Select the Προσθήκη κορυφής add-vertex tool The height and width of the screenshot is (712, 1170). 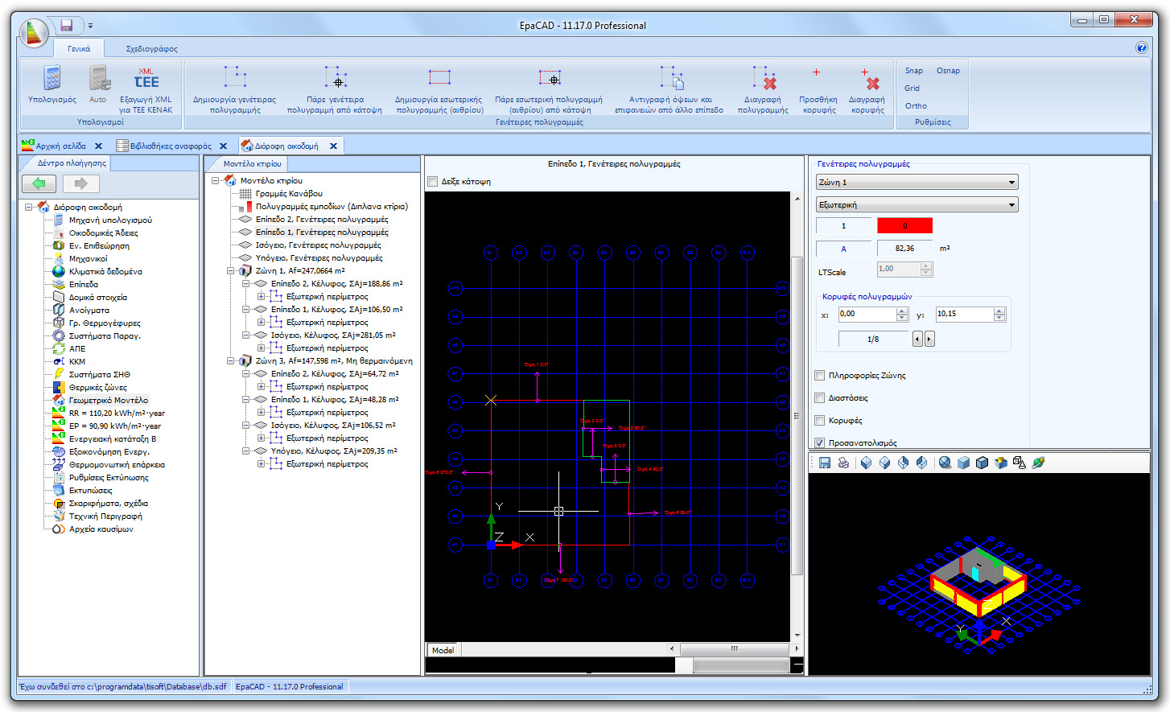click(x=816, y=86)
